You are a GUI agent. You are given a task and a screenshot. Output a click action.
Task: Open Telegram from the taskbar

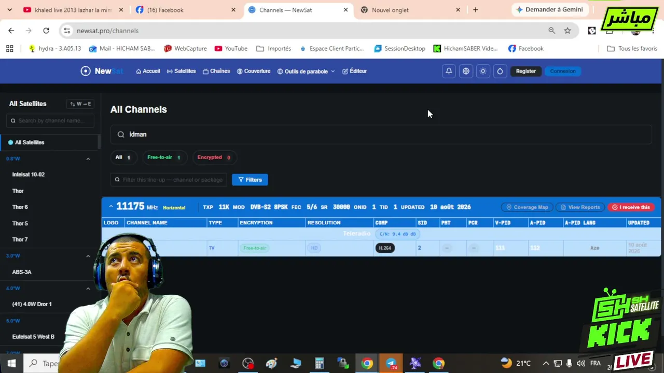click(391, 363)
